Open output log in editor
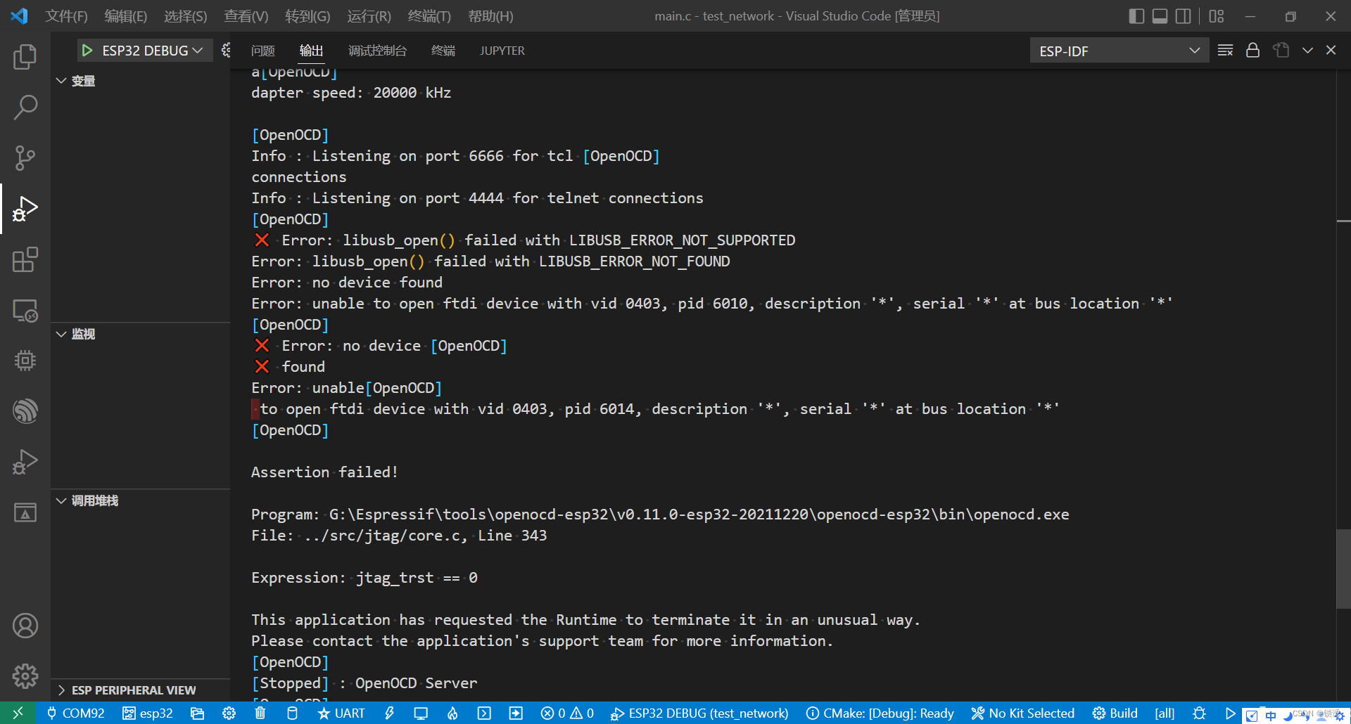Screen dimensions: 1351x724 tap(1281, 51)
